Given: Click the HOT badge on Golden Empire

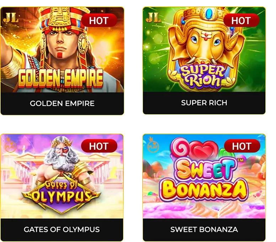Looking at the screenshot, I should click(x=99, y=20).
